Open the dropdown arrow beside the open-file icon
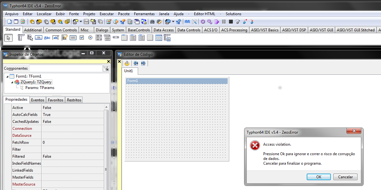The height and width of the screenshot is (190, 381). tap(81, 22)
